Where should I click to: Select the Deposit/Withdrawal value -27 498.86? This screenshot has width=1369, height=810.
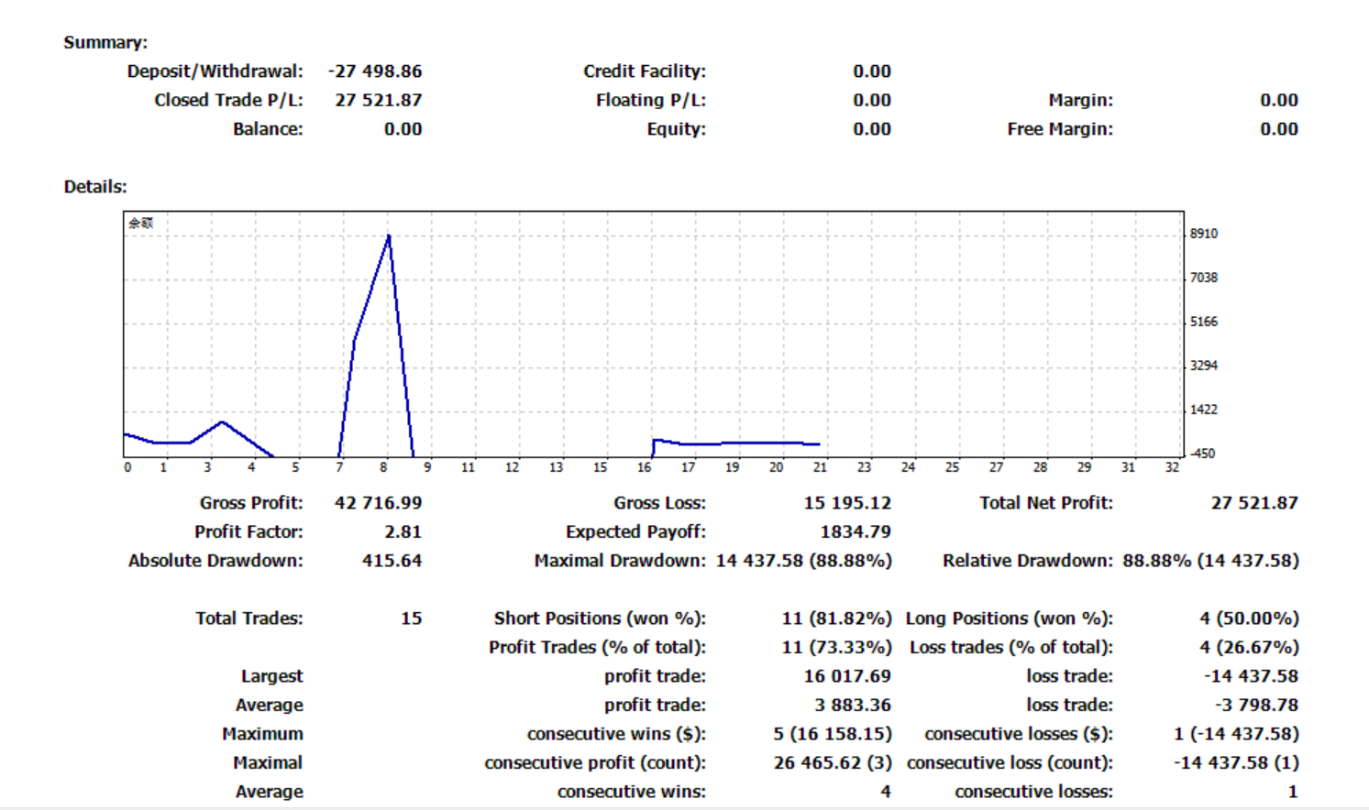[375, 71]
